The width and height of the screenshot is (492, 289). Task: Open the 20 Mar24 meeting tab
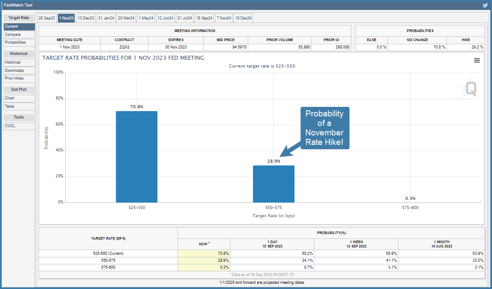click(126, 18)
